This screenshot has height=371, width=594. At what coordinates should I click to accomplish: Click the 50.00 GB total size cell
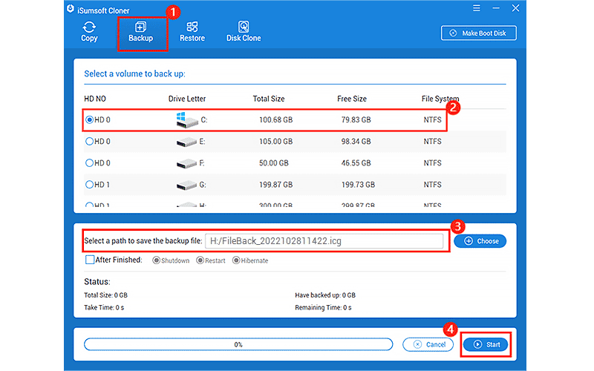click(274, 162)
